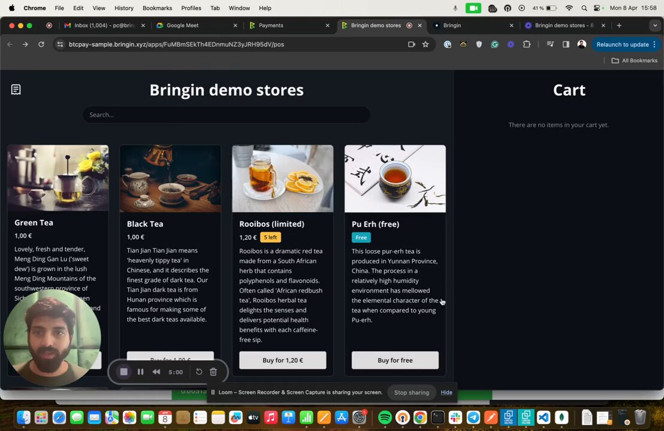
Task: Click the camera permission icon in address bar
Action: (411, 44)
